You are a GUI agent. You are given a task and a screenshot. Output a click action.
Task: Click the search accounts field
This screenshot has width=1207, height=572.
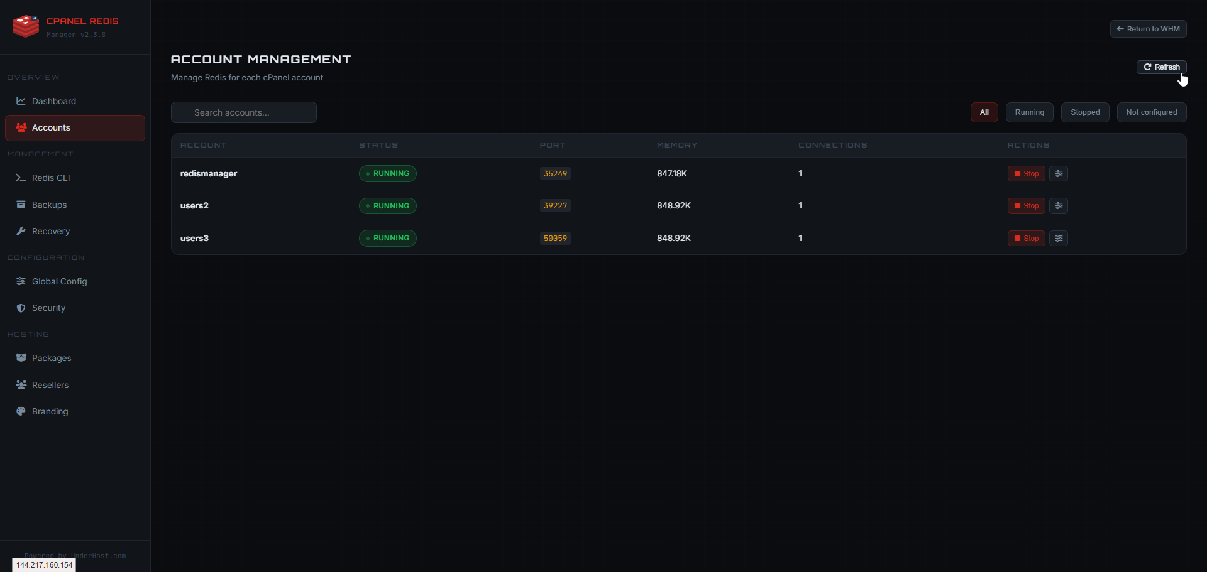pos(243,112)
